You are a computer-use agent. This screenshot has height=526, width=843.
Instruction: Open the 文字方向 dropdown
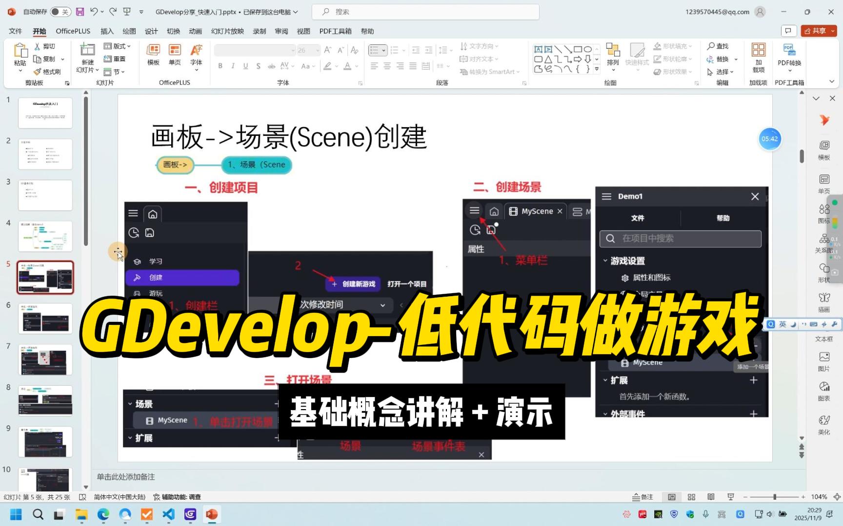(x=479, y=46)
